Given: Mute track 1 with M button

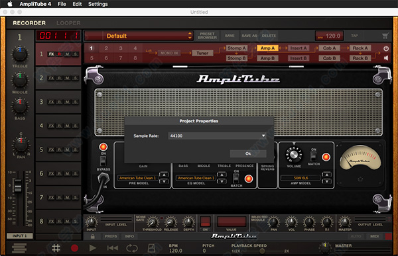Looking at the screenshot, I should coord(67,54).
